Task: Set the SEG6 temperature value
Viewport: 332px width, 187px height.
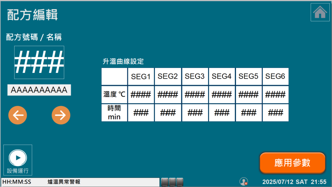Action: (275, 95)
